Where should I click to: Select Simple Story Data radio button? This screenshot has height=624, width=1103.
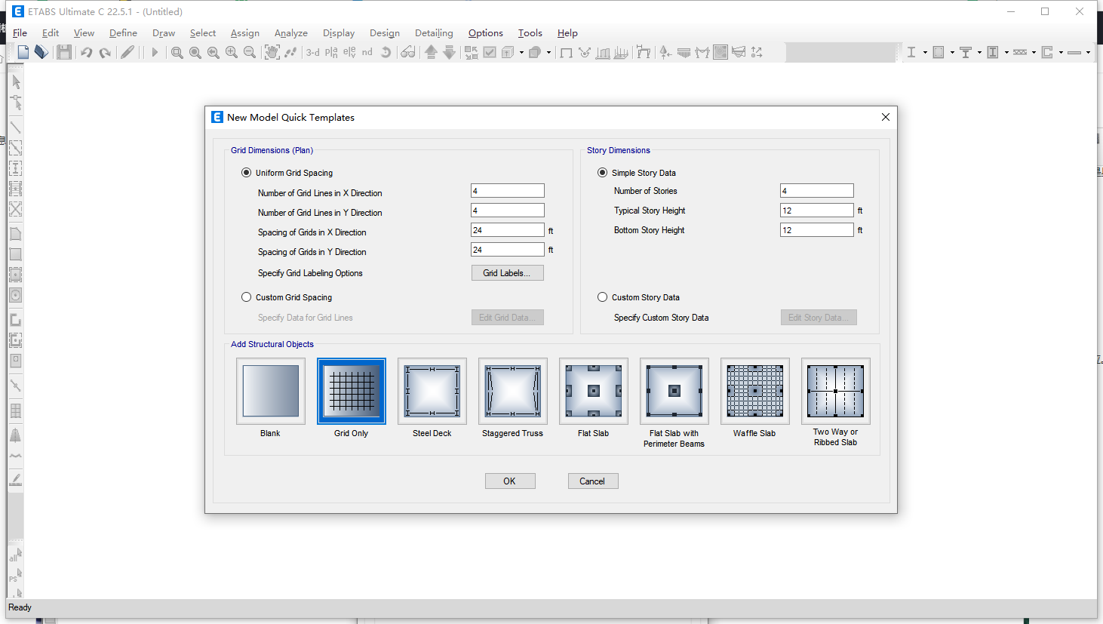click(602, 172)
